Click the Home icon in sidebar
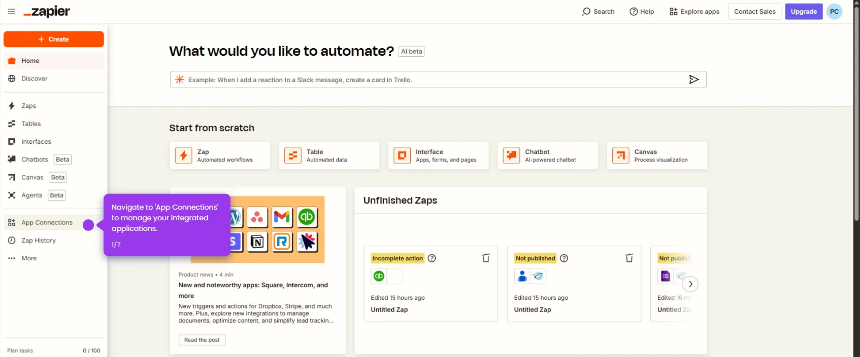The image size is (860, 357). point(12,61)
